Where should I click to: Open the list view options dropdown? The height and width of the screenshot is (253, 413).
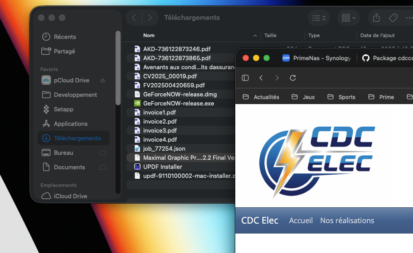click(318, 18)
